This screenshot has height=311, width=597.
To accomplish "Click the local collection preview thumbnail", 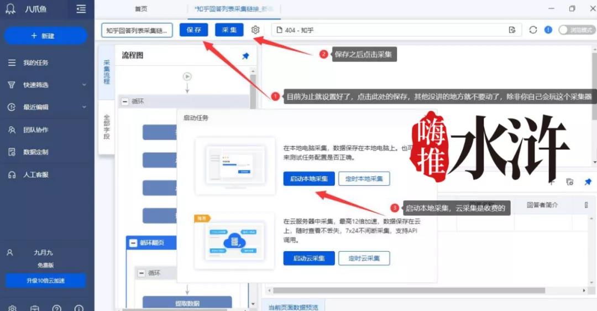I will [235, 167].
